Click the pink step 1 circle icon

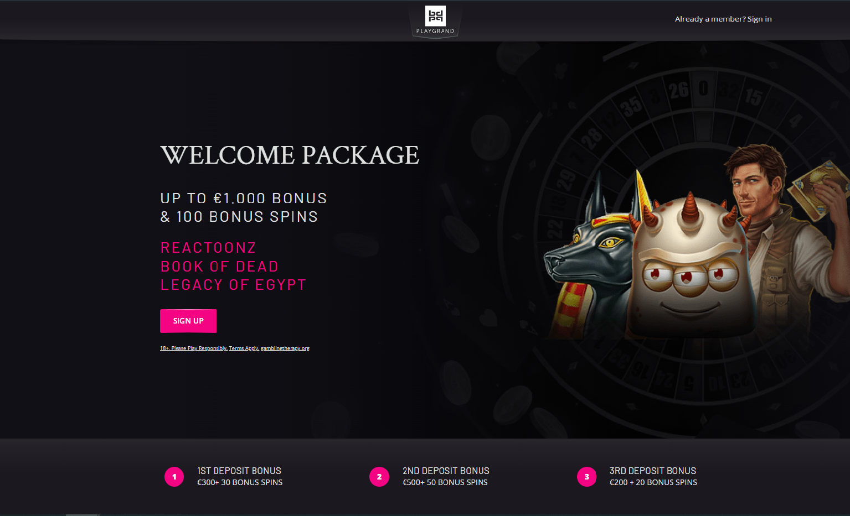coord(174,477)
